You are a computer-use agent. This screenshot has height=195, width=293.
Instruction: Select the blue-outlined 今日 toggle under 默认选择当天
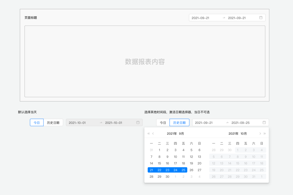click(x=37, y=123)
